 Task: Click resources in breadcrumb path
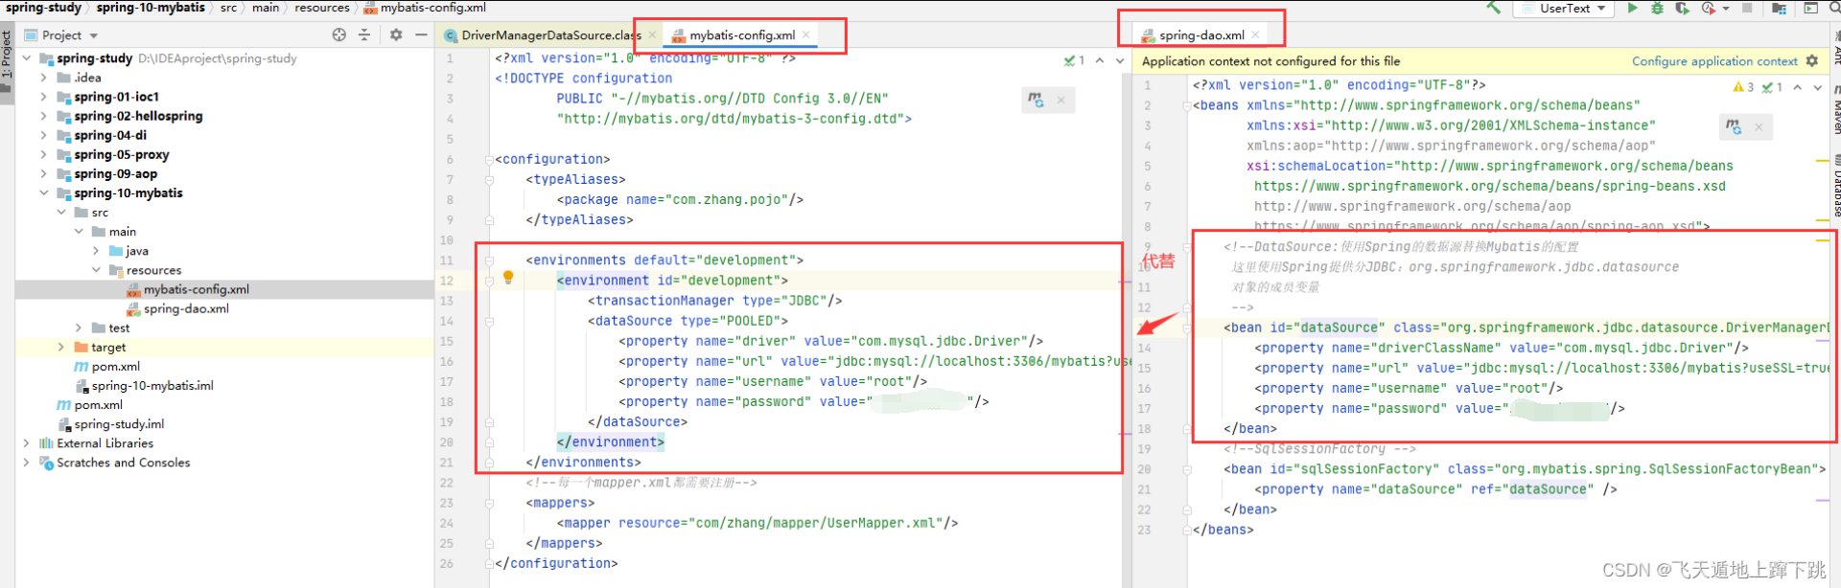click(322, 8)
